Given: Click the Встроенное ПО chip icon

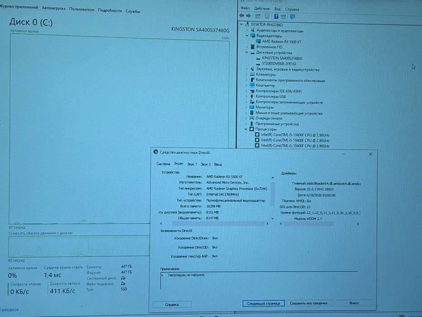Looking at the screenshot, I should point(252,47).
